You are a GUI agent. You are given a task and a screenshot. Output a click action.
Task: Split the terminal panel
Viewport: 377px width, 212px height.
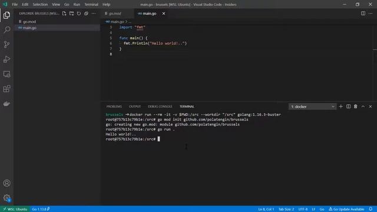click(x=348, y=107)
